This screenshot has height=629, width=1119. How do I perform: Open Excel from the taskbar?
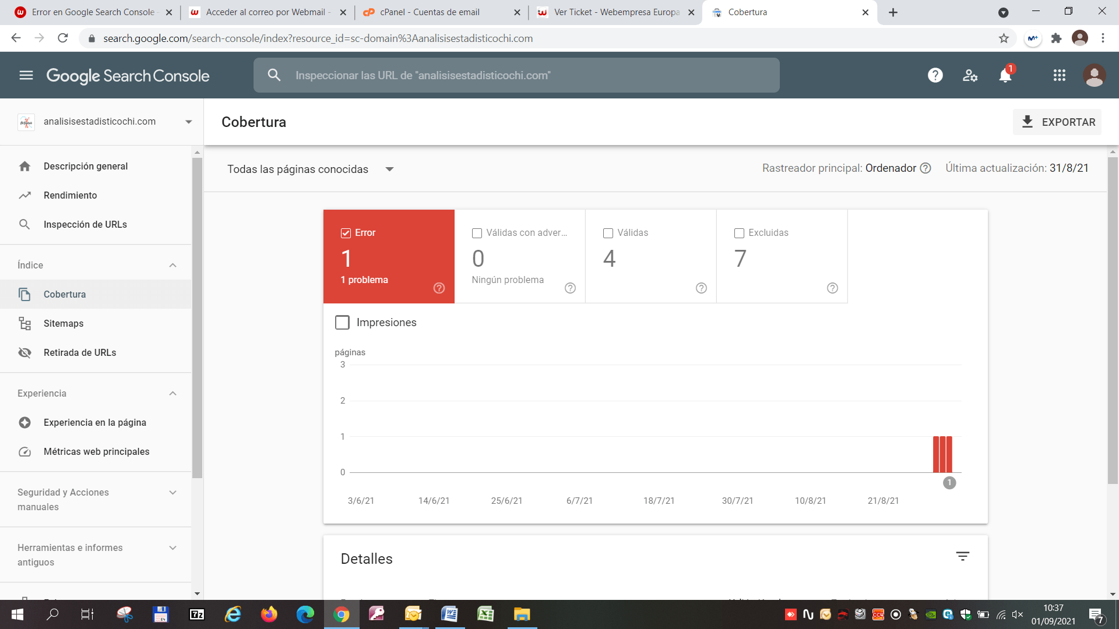[485, 614]
